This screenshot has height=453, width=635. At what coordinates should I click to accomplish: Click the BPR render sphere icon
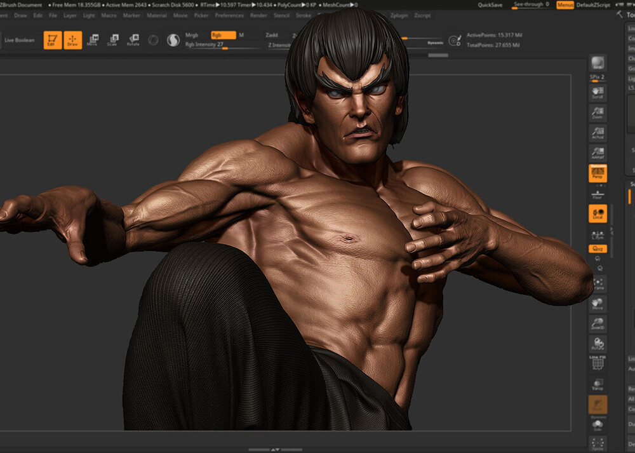tap(598, 63)
